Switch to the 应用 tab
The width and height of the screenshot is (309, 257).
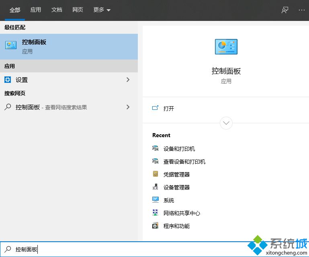tap(36, 10)
